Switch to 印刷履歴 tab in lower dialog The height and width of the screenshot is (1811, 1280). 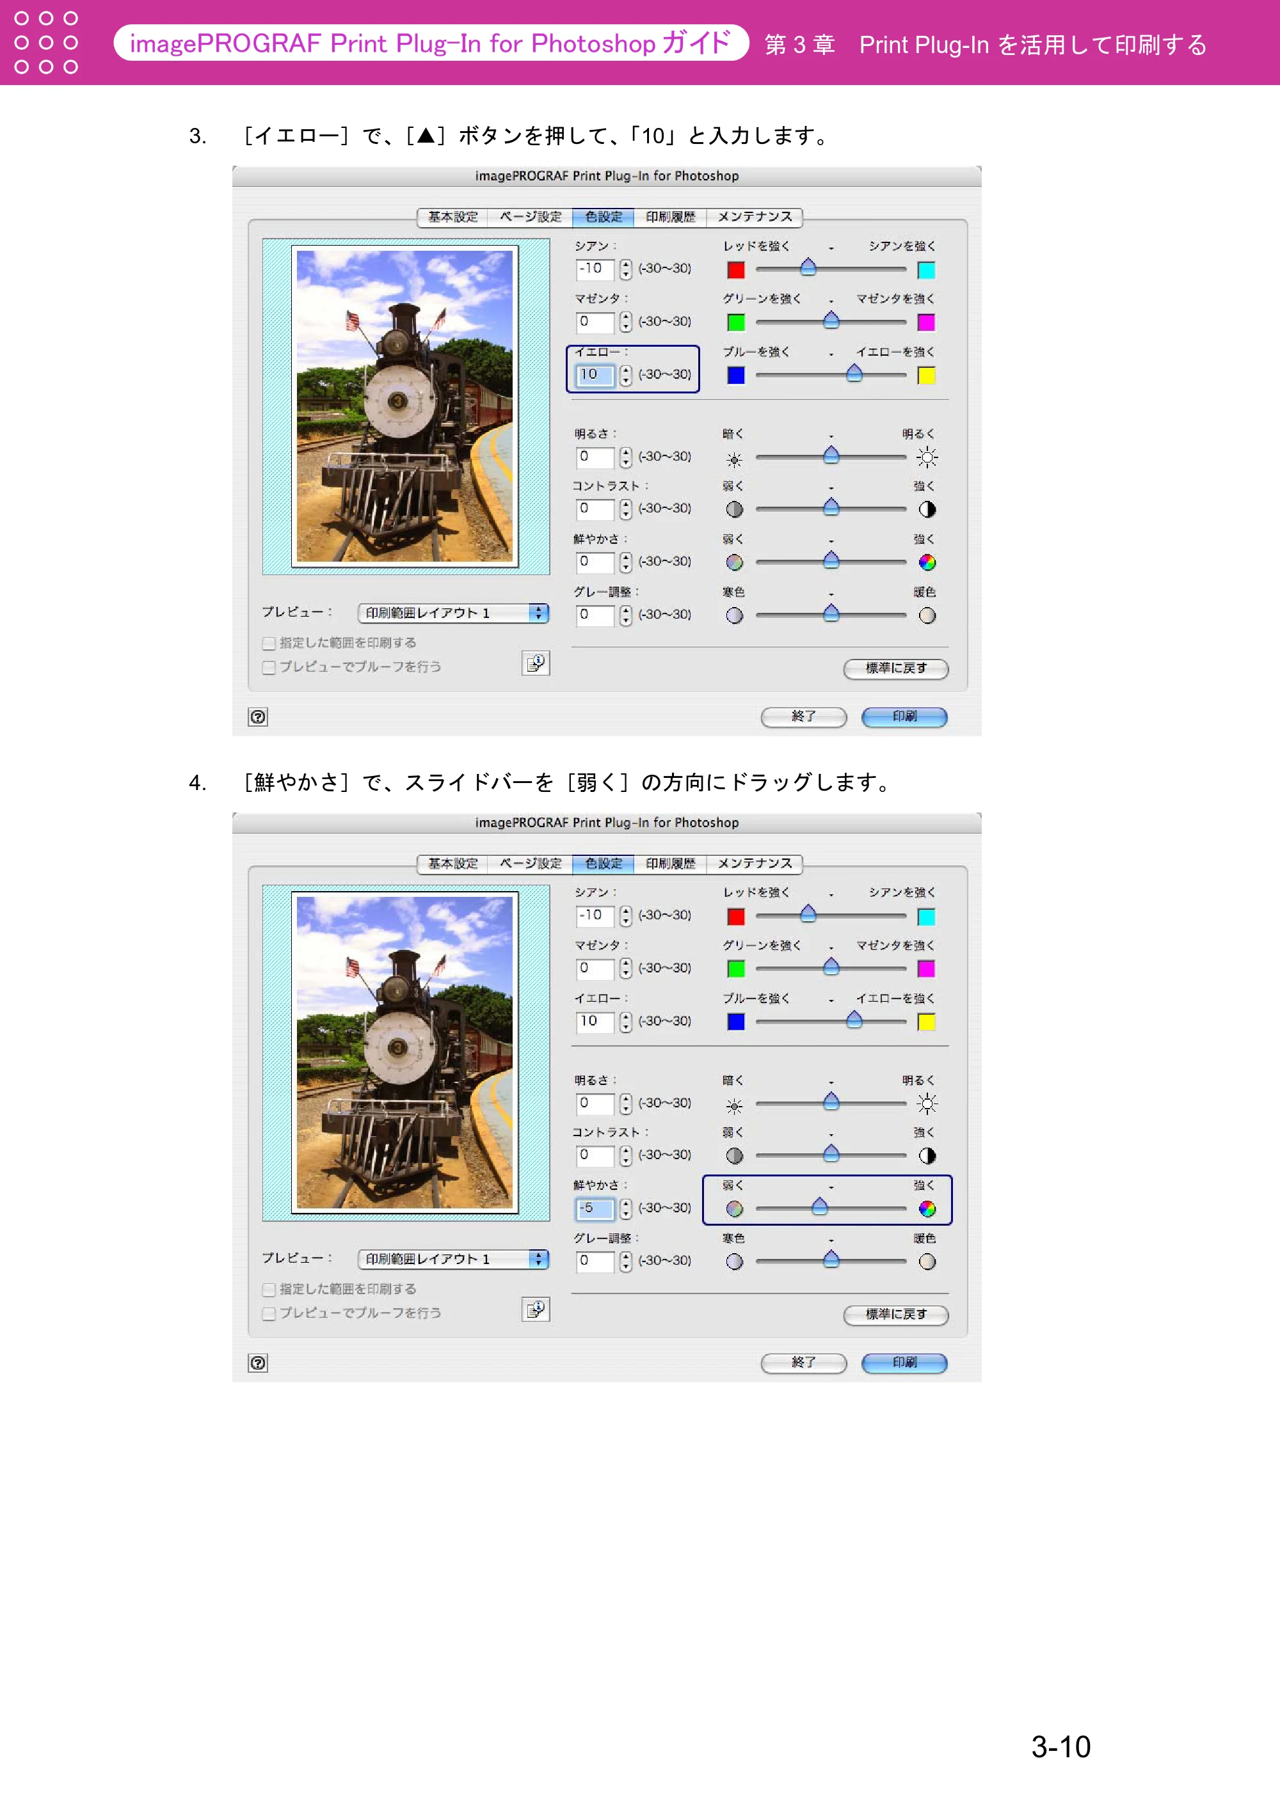(671, 863)
